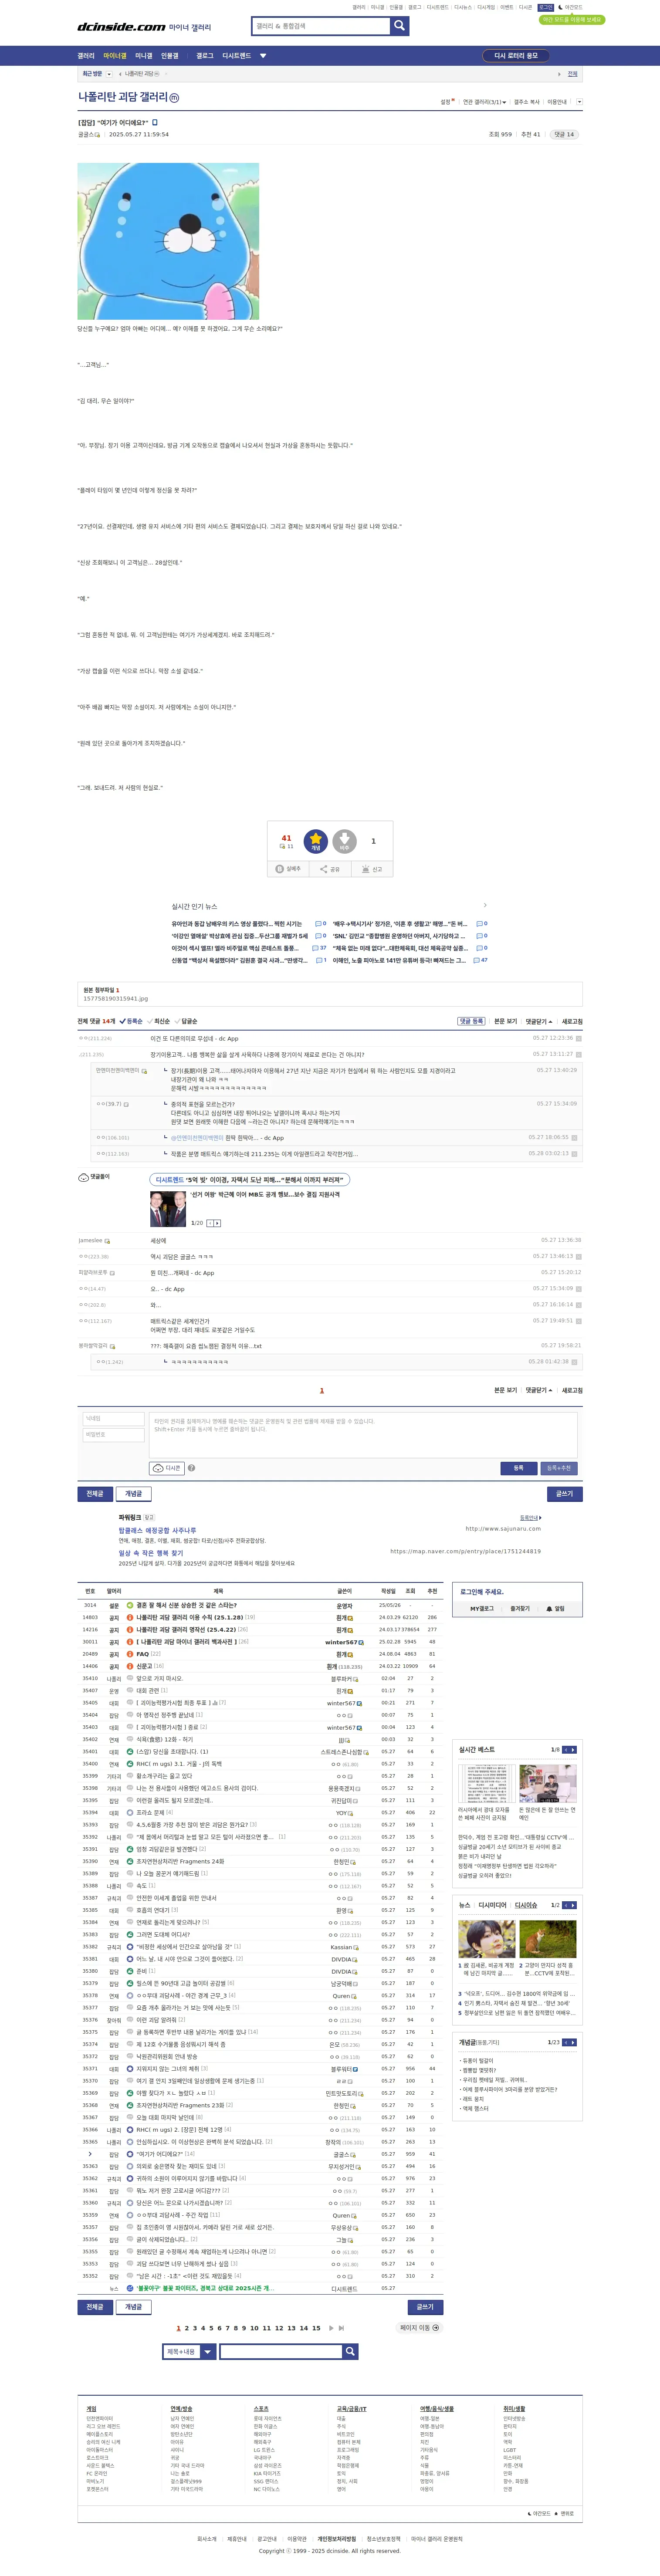
Task: Open the 갤러리 tab in navigation bar
Action: tap(86, 56)
